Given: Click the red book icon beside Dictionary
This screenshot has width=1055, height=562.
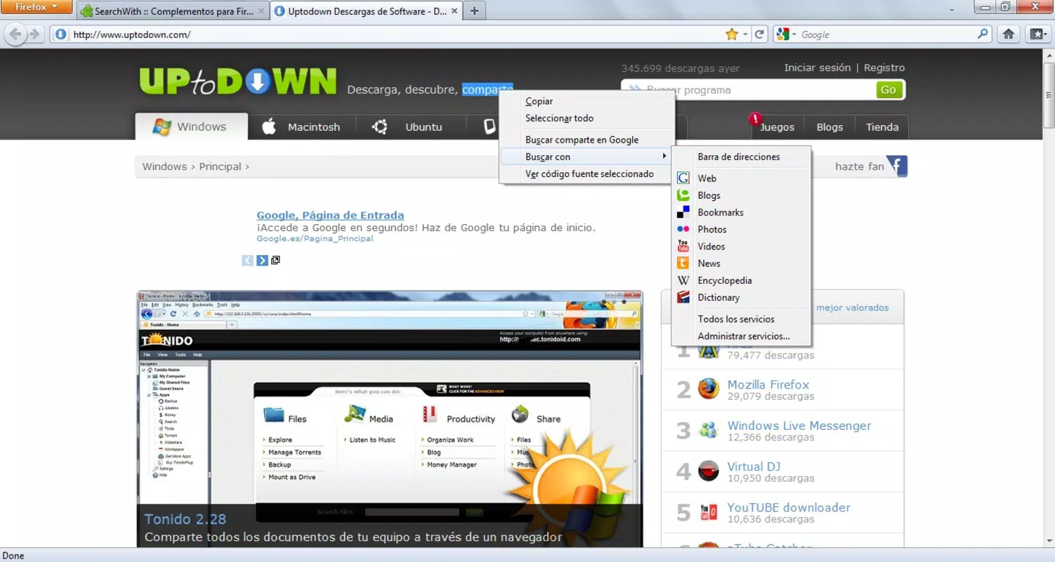Looking at the screenshot, I should click(x=683, y=297).
